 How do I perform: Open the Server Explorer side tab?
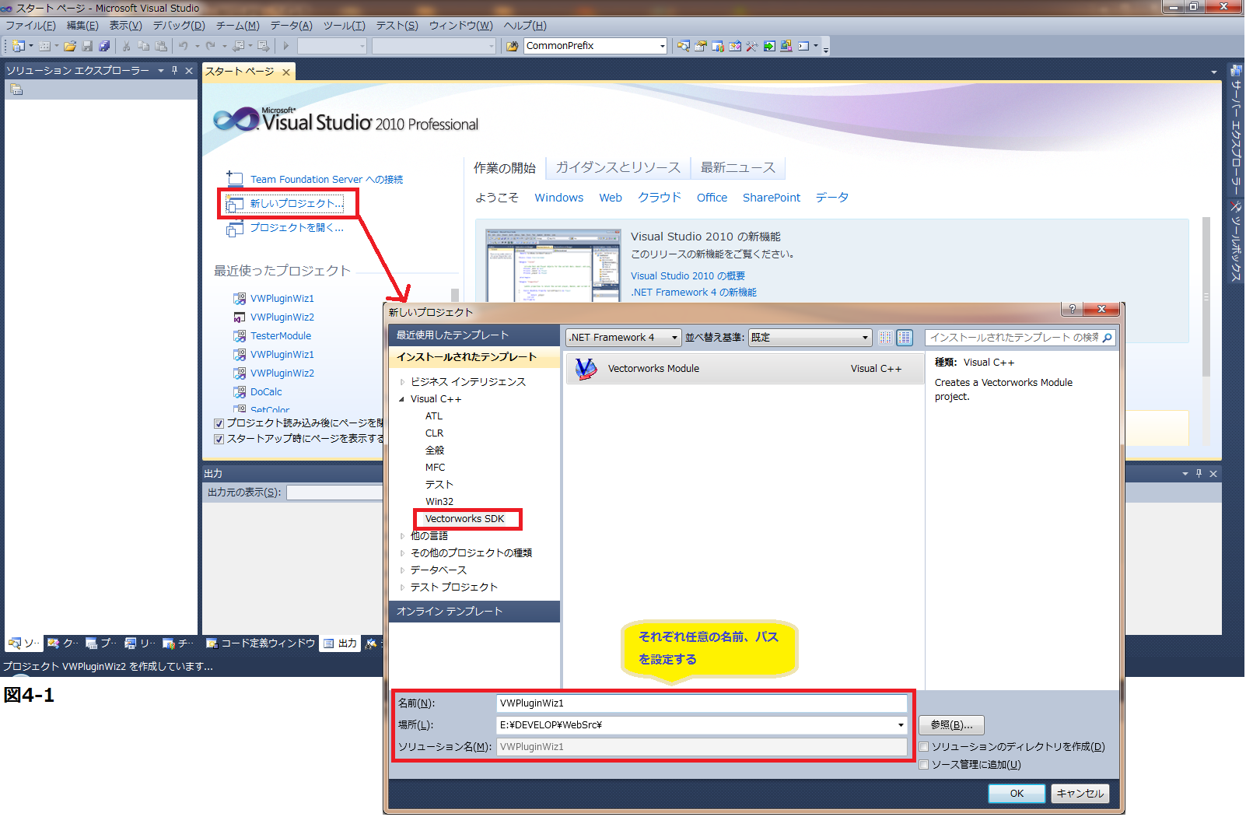1235,131
